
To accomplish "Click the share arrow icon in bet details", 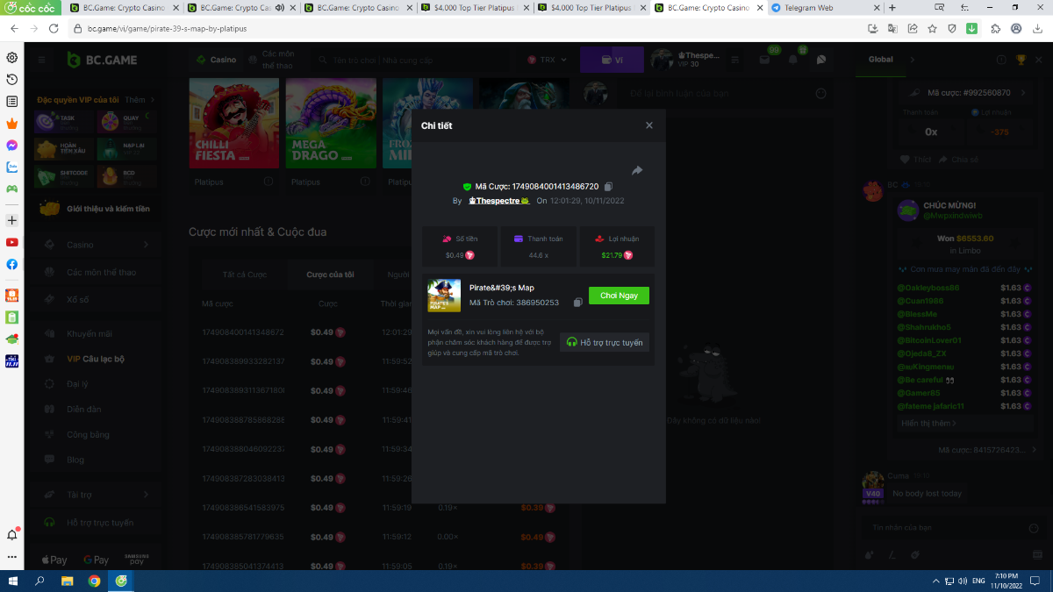I will pos(637,170).
